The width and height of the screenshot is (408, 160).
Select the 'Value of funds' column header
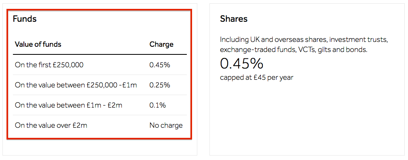pyautogui.click(x=38, y=44)
